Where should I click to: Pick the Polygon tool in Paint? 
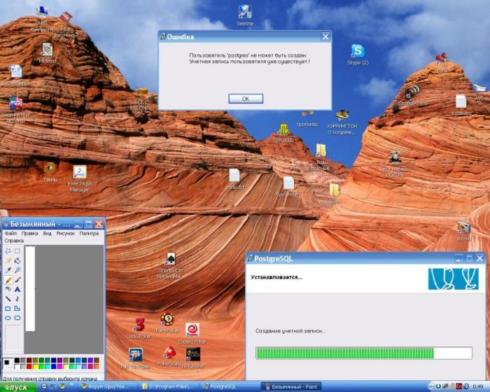pyautogui.click(x=17, y=309)
